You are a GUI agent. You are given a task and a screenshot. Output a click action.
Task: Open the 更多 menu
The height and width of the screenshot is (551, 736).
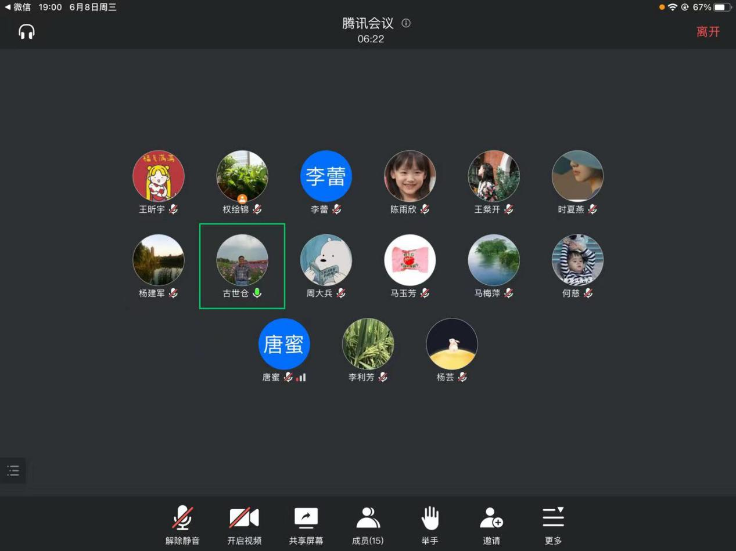[554, 525]
